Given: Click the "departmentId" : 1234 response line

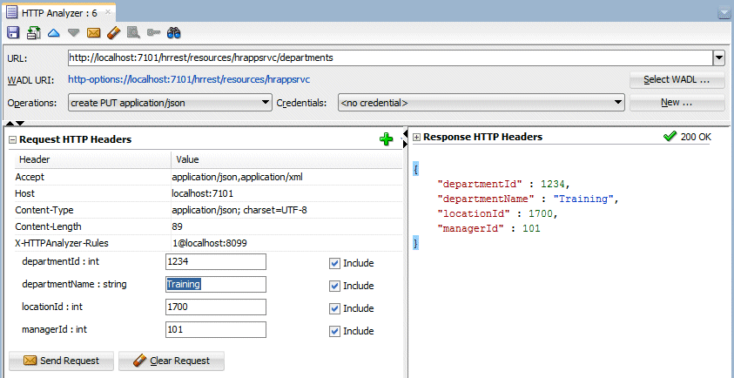Looking at the screenshot, I should 503,184.
